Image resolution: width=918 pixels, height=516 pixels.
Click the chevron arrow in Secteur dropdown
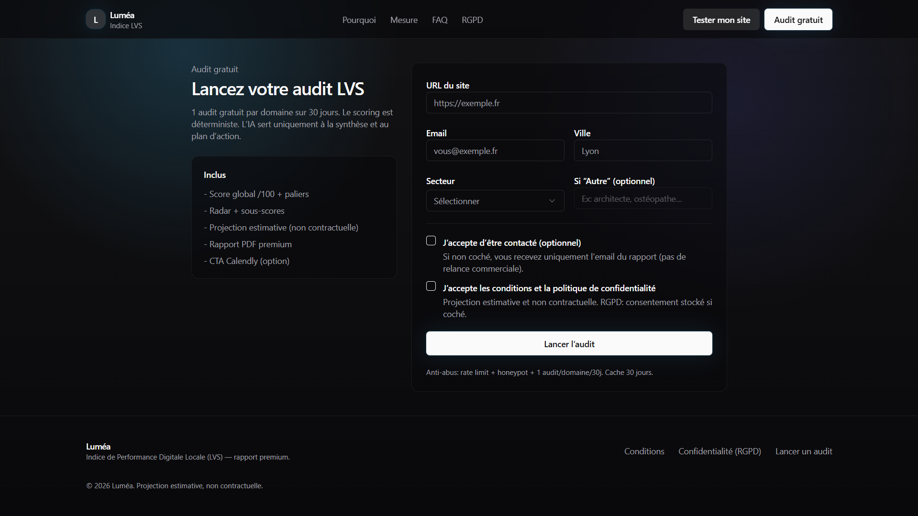(x=552, y=201)
